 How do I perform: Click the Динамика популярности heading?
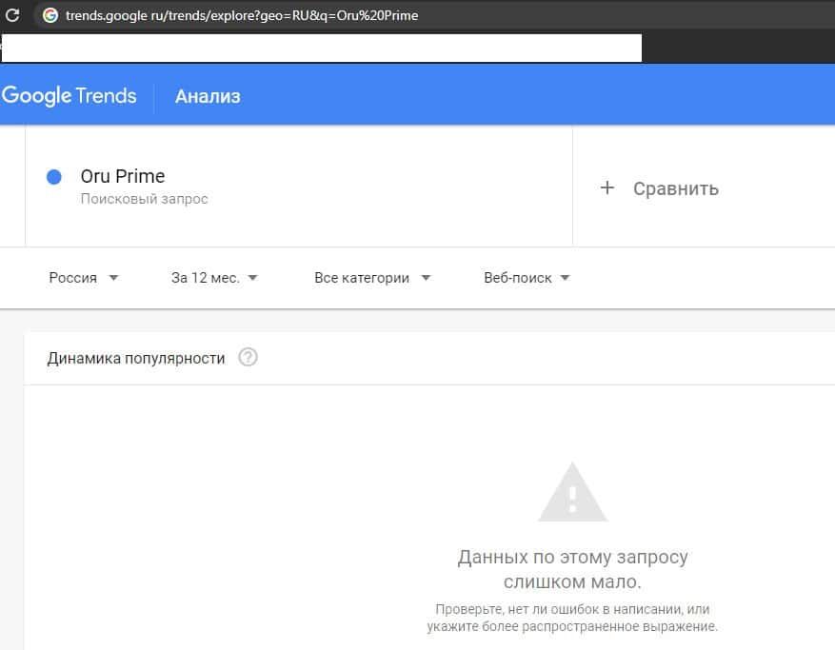[136, 358]
